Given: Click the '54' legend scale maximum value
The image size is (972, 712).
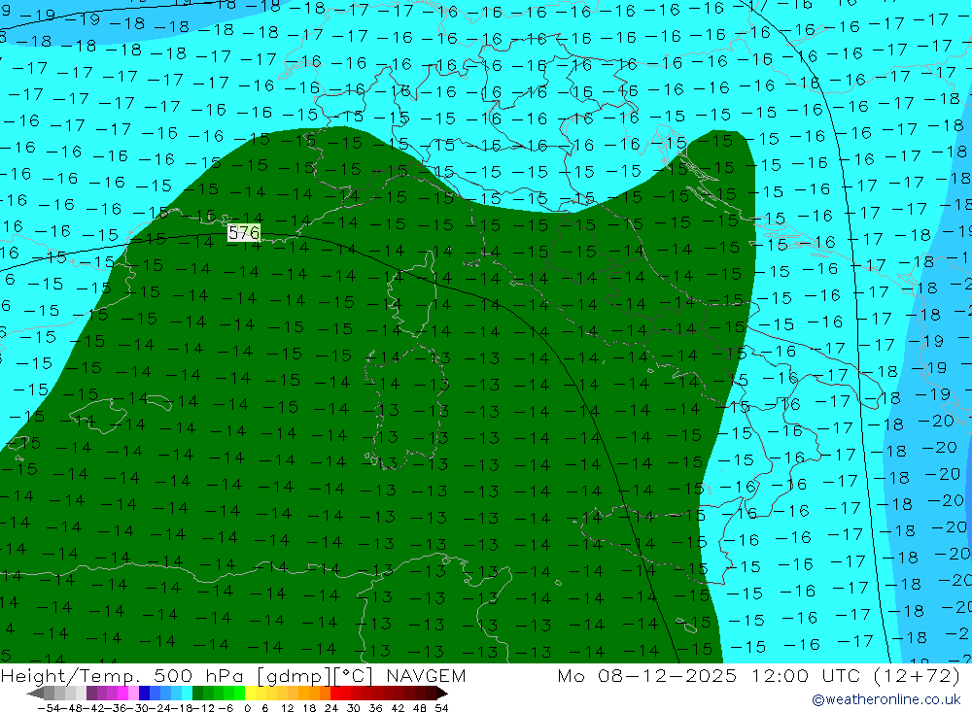Looking at the screenshot, I should coord(441,708).
